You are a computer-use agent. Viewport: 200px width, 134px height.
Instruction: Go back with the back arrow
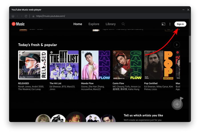[17, 16]
